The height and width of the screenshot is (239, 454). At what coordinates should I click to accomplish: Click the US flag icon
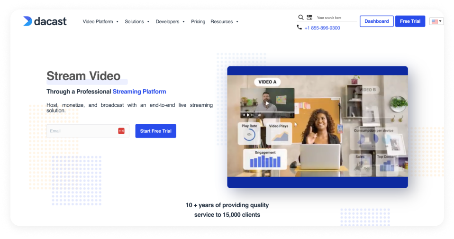pos(434,21)
